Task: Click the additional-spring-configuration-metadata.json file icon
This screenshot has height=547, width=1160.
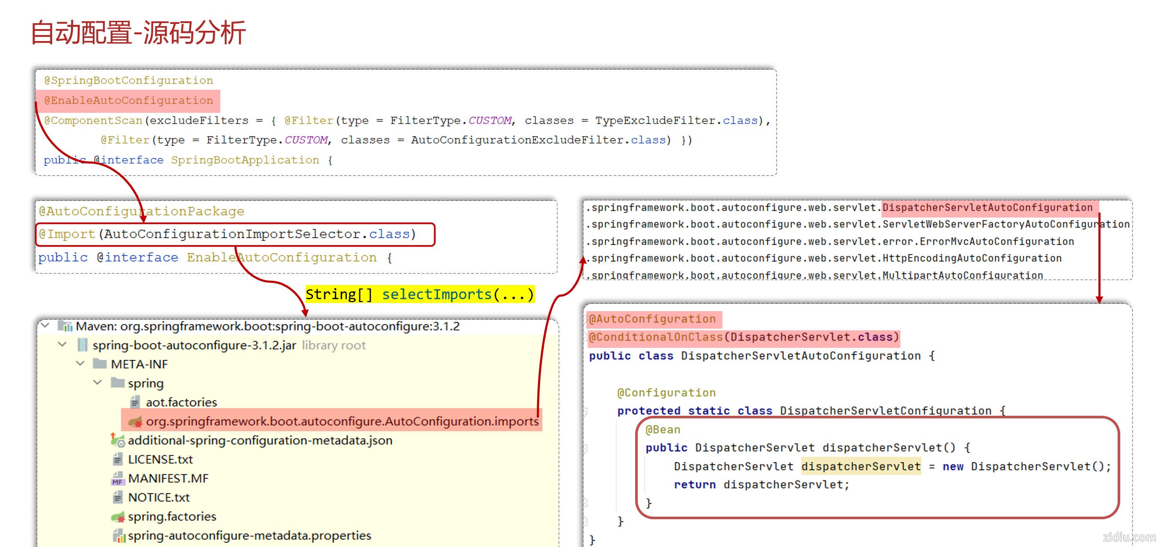Action: [118, 441]
